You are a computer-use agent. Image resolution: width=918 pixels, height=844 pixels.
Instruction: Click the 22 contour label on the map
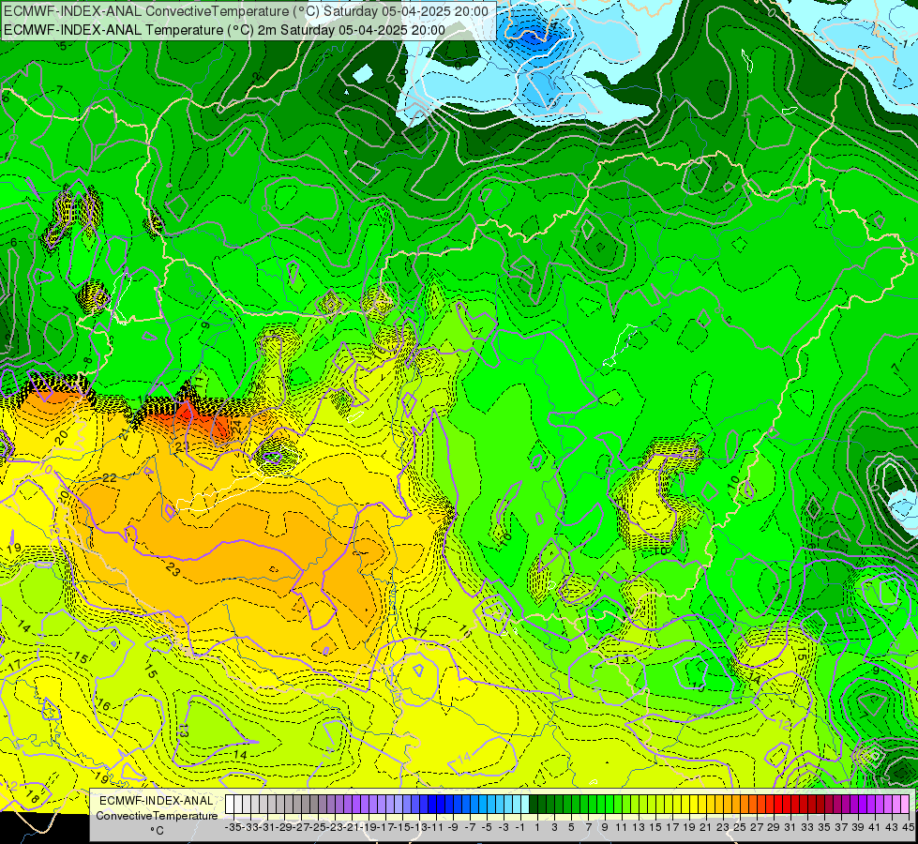(x=109, y=477)
